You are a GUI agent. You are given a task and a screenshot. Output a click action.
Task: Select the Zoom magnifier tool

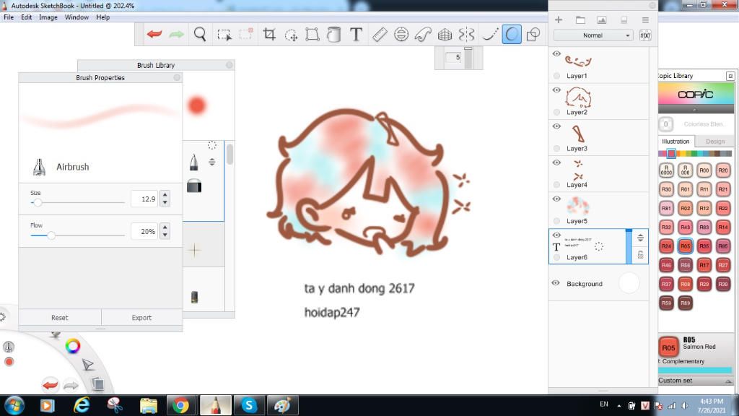pos(200,34)
